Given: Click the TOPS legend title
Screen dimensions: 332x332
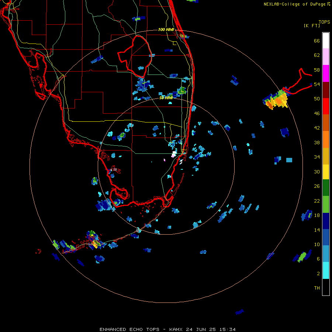Looking at the screenshot, I should tap(324, 22).
